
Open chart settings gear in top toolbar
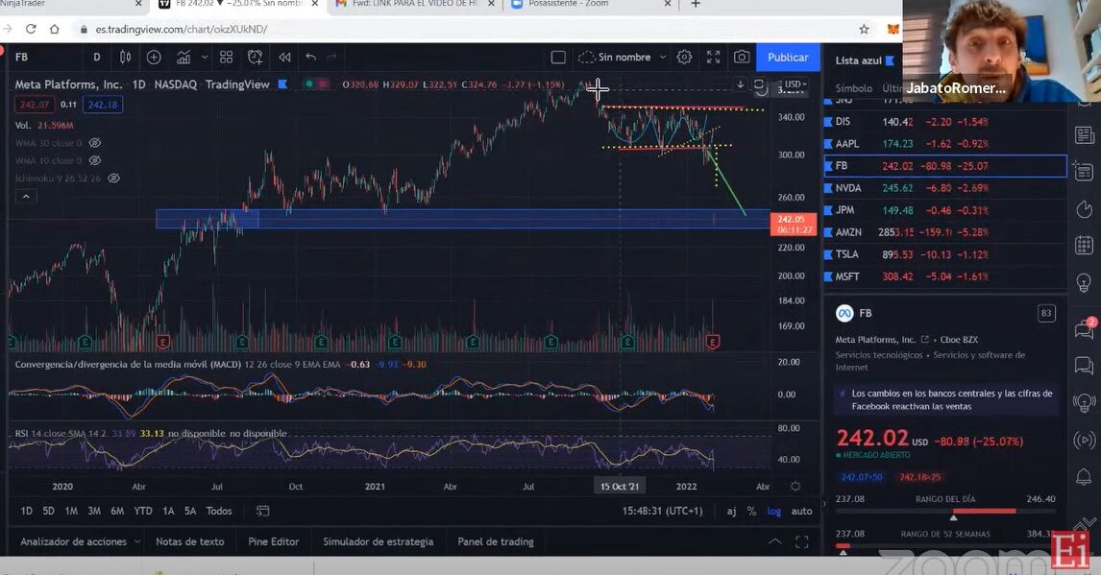tap(684, 57)
